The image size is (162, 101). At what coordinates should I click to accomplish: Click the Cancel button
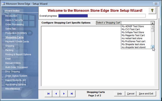(x=131, y=94)
